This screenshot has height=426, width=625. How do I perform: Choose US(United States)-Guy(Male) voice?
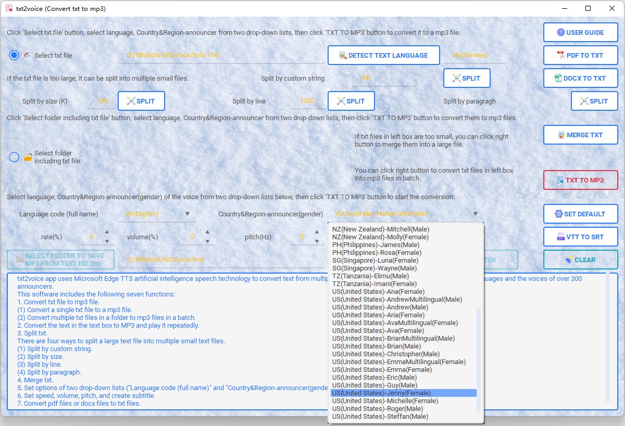click(x=404, y=385)
